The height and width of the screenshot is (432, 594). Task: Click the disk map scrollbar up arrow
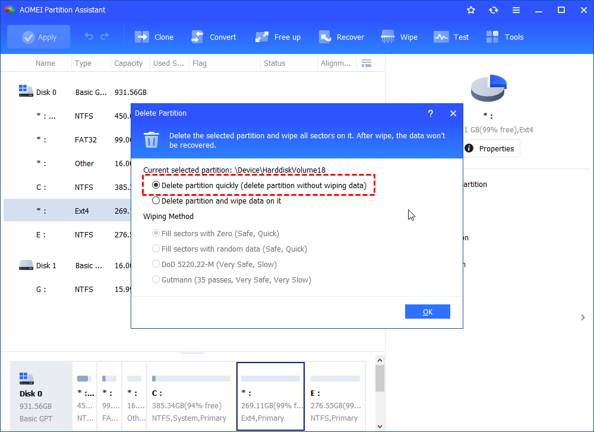380,360
